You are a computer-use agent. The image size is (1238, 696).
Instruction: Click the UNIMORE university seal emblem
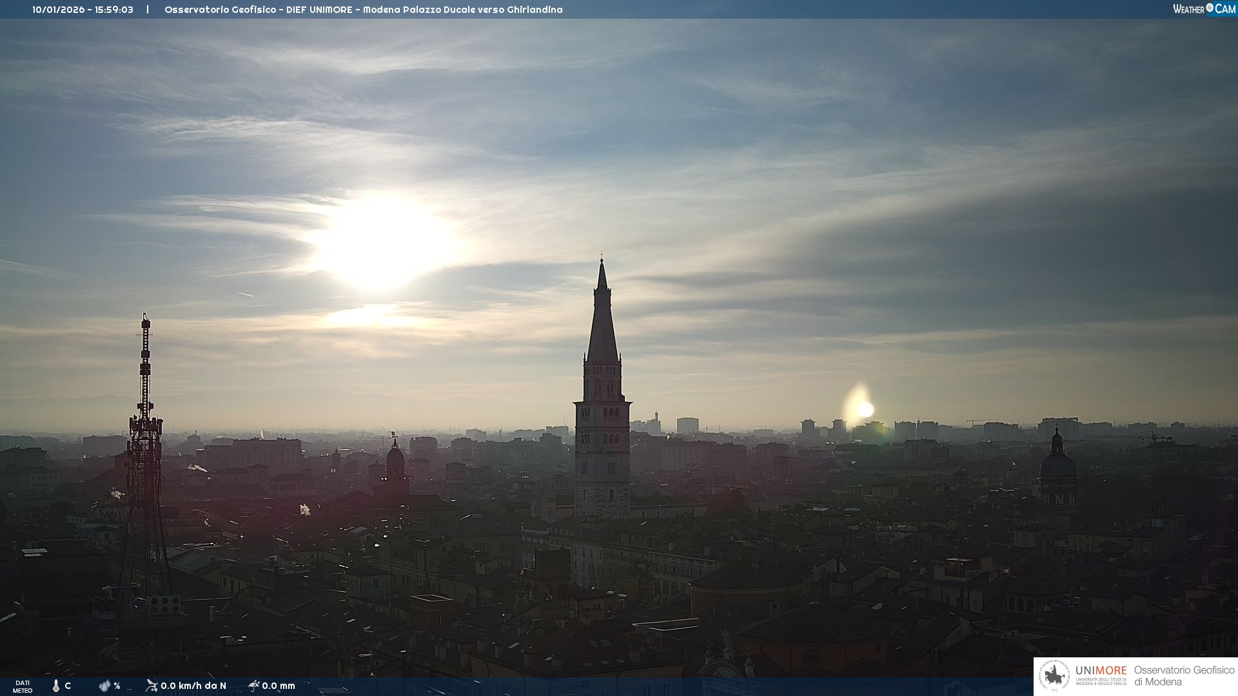(1055, 676)
